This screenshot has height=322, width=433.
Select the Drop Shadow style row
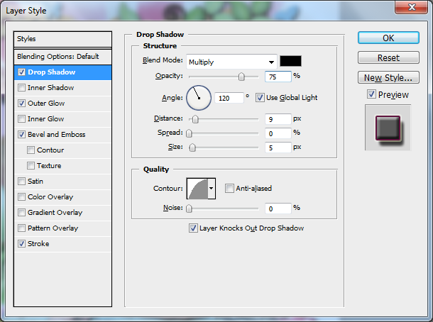point(62,72)
